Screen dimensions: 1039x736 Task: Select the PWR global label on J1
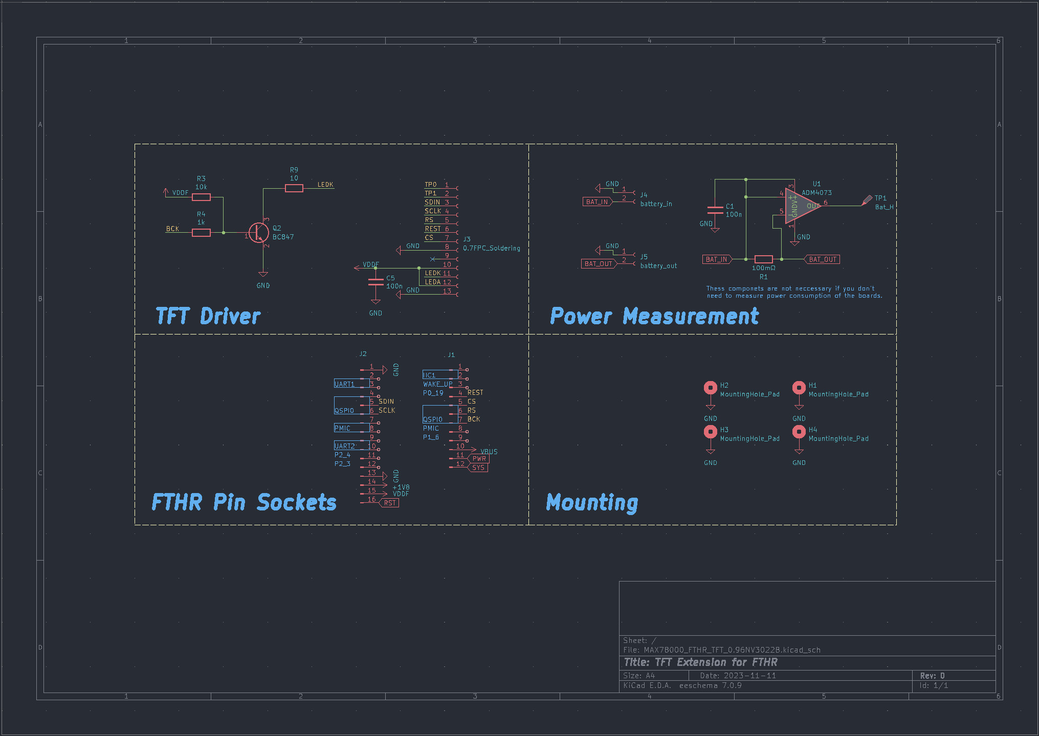(x=479, y=459)
